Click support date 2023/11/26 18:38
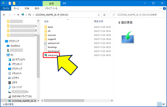The width and height of the screenshot is (167, 107). [102, 39]
